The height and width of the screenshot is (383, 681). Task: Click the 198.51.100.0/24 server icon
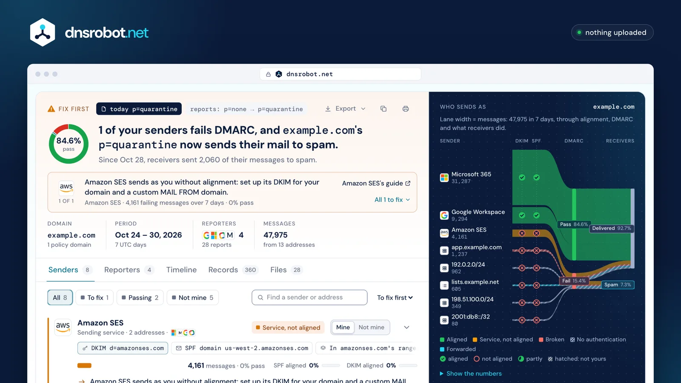click(444, 303)
